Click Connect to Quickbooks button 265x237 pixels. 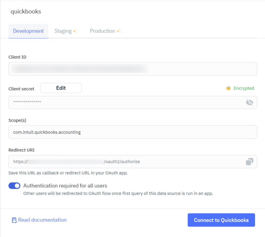[221, 220]
